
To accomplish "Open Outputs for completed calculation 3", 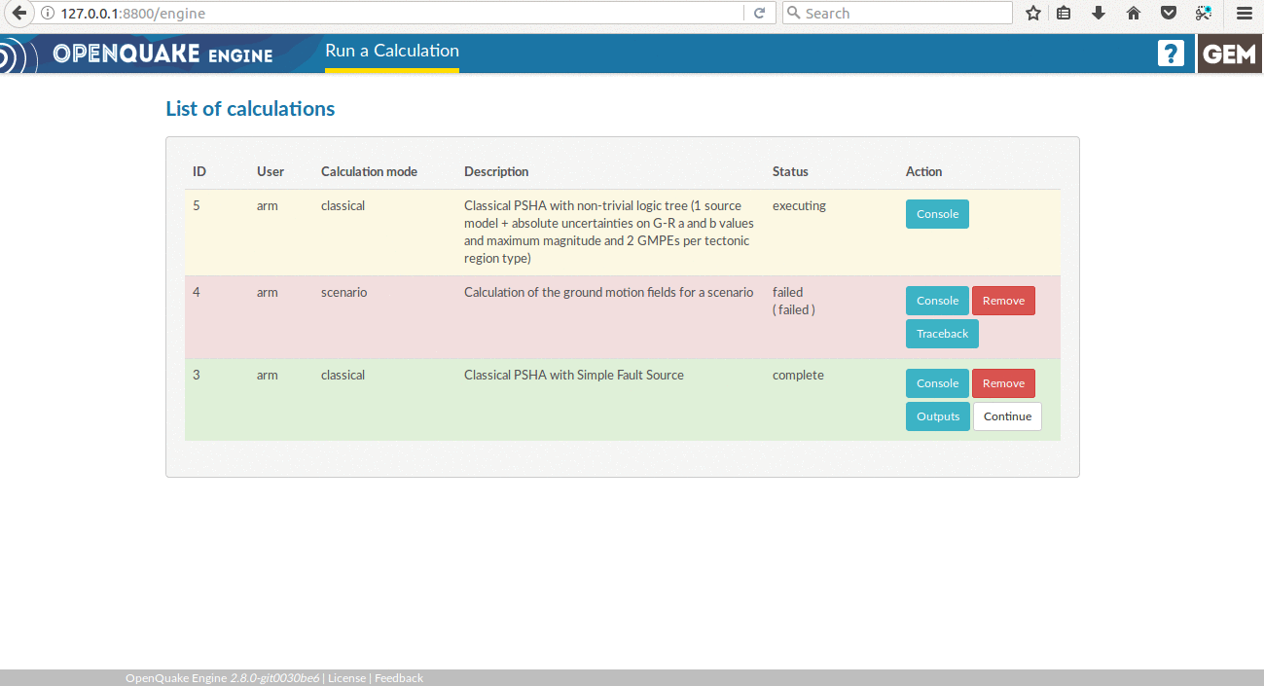I will tap(937, 416).
